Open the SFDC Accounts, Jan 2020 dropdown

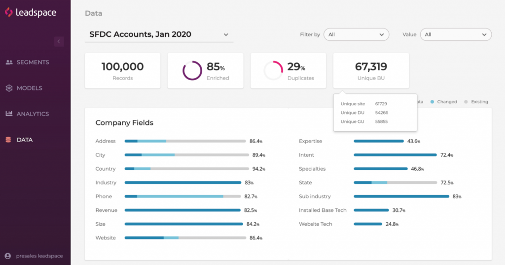click(159, 35)
